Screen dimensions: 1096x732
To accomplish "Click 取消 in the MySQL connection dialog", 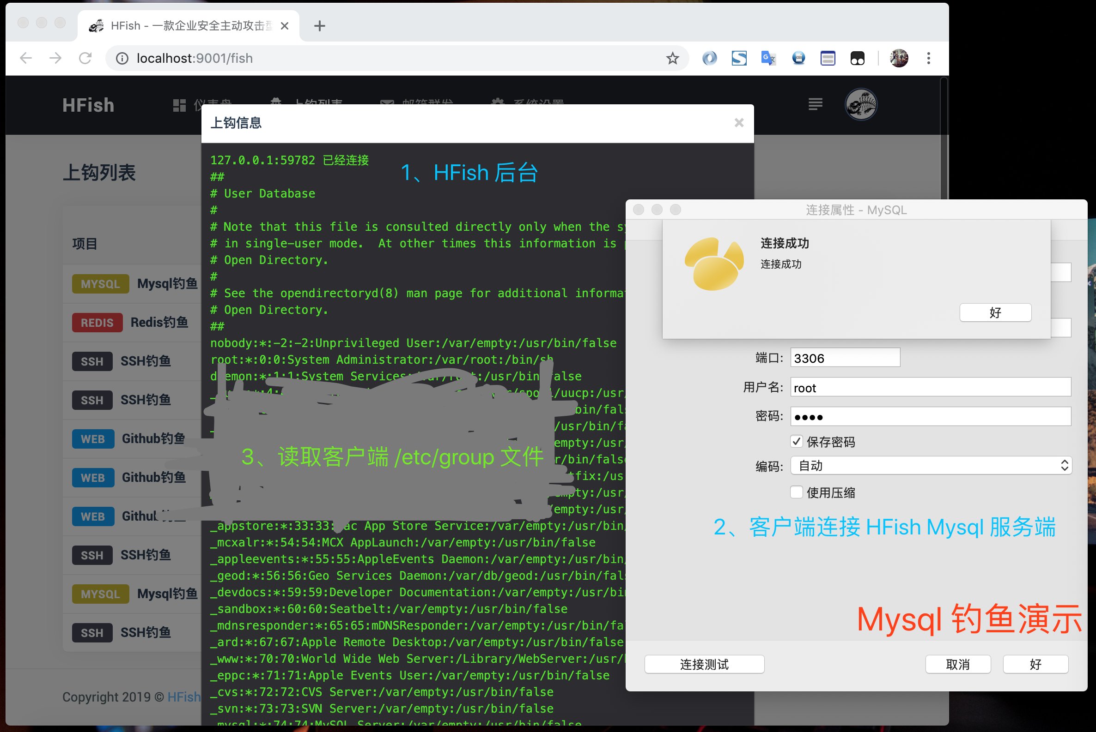I will [958, 664].
